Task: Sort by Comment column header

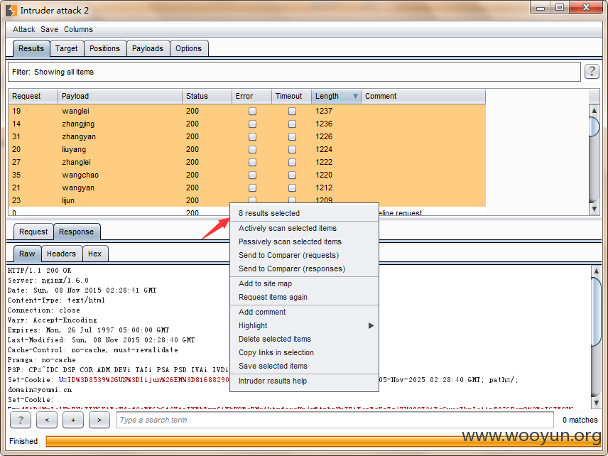Action: 423,96
